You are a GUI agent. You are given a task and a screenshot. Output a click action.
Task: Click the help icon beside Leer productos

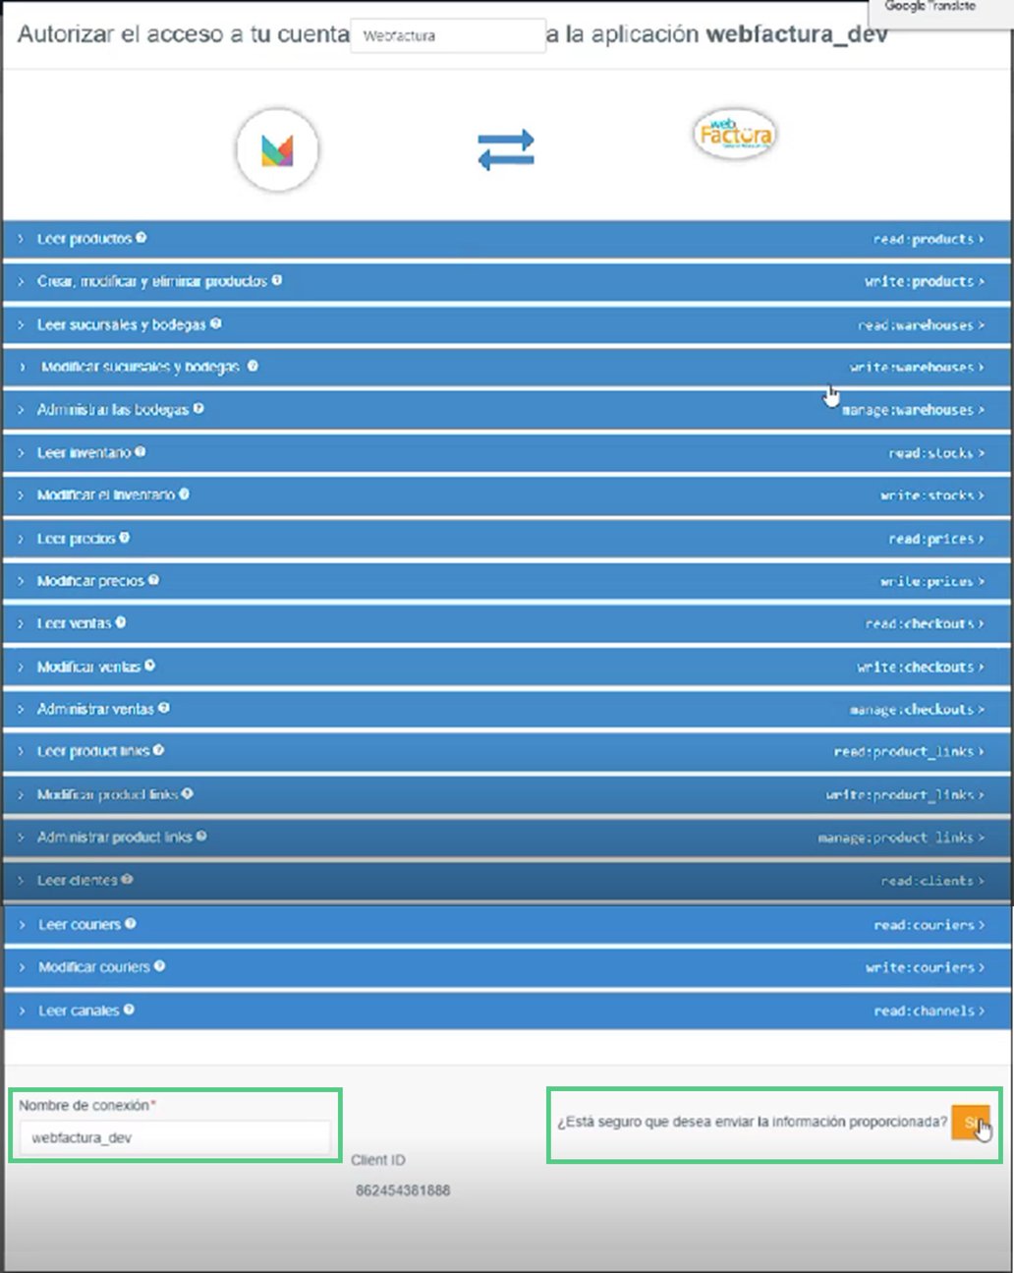tap(141, 238)
